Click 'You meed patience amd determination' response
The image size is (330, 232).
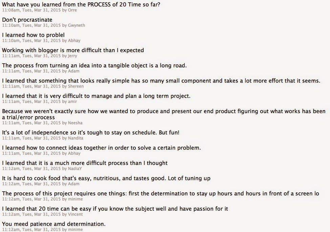[x=54, y=224]
